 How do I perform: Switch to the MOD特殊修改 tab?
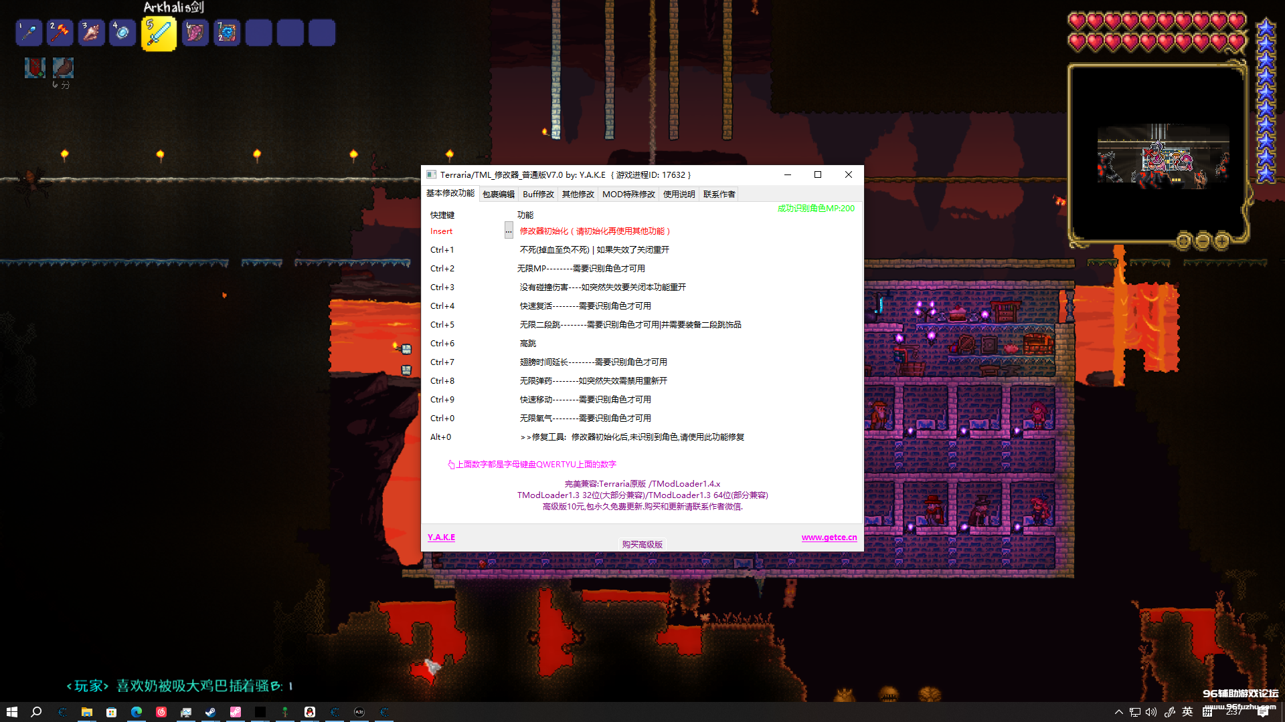point(628,194)
